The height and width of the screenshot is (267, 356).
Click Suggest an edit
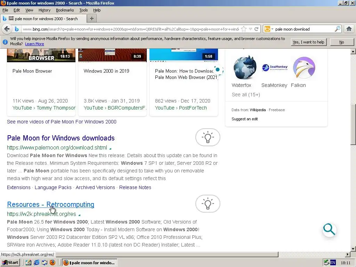(244, 119)
